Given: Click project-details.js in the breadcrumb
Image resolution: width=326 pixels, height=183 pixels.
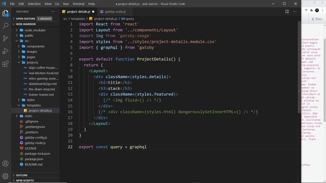Looking at the screenshot, I should [105, 19].
